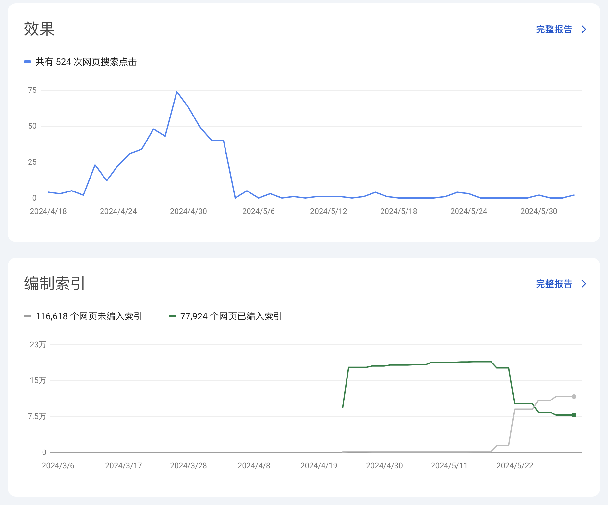Image resolution: width=608 pixels, height=505 pixels.
Task: Click x-axis label 2024/5/11 in index chart
Action: pyautogui.click(x=449, y=466)
